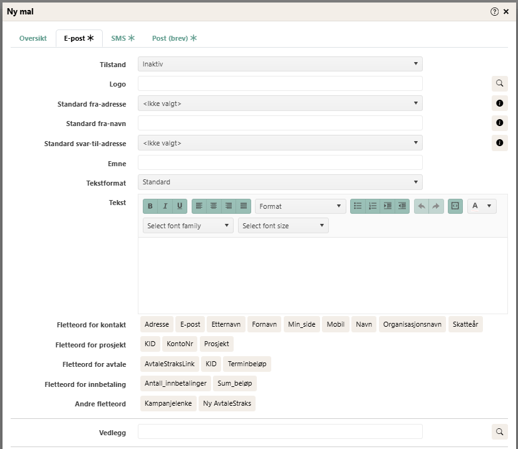The width and height of the screenshot is (518, 449).
Task: Align text right in editor
Action: [229, 206]
